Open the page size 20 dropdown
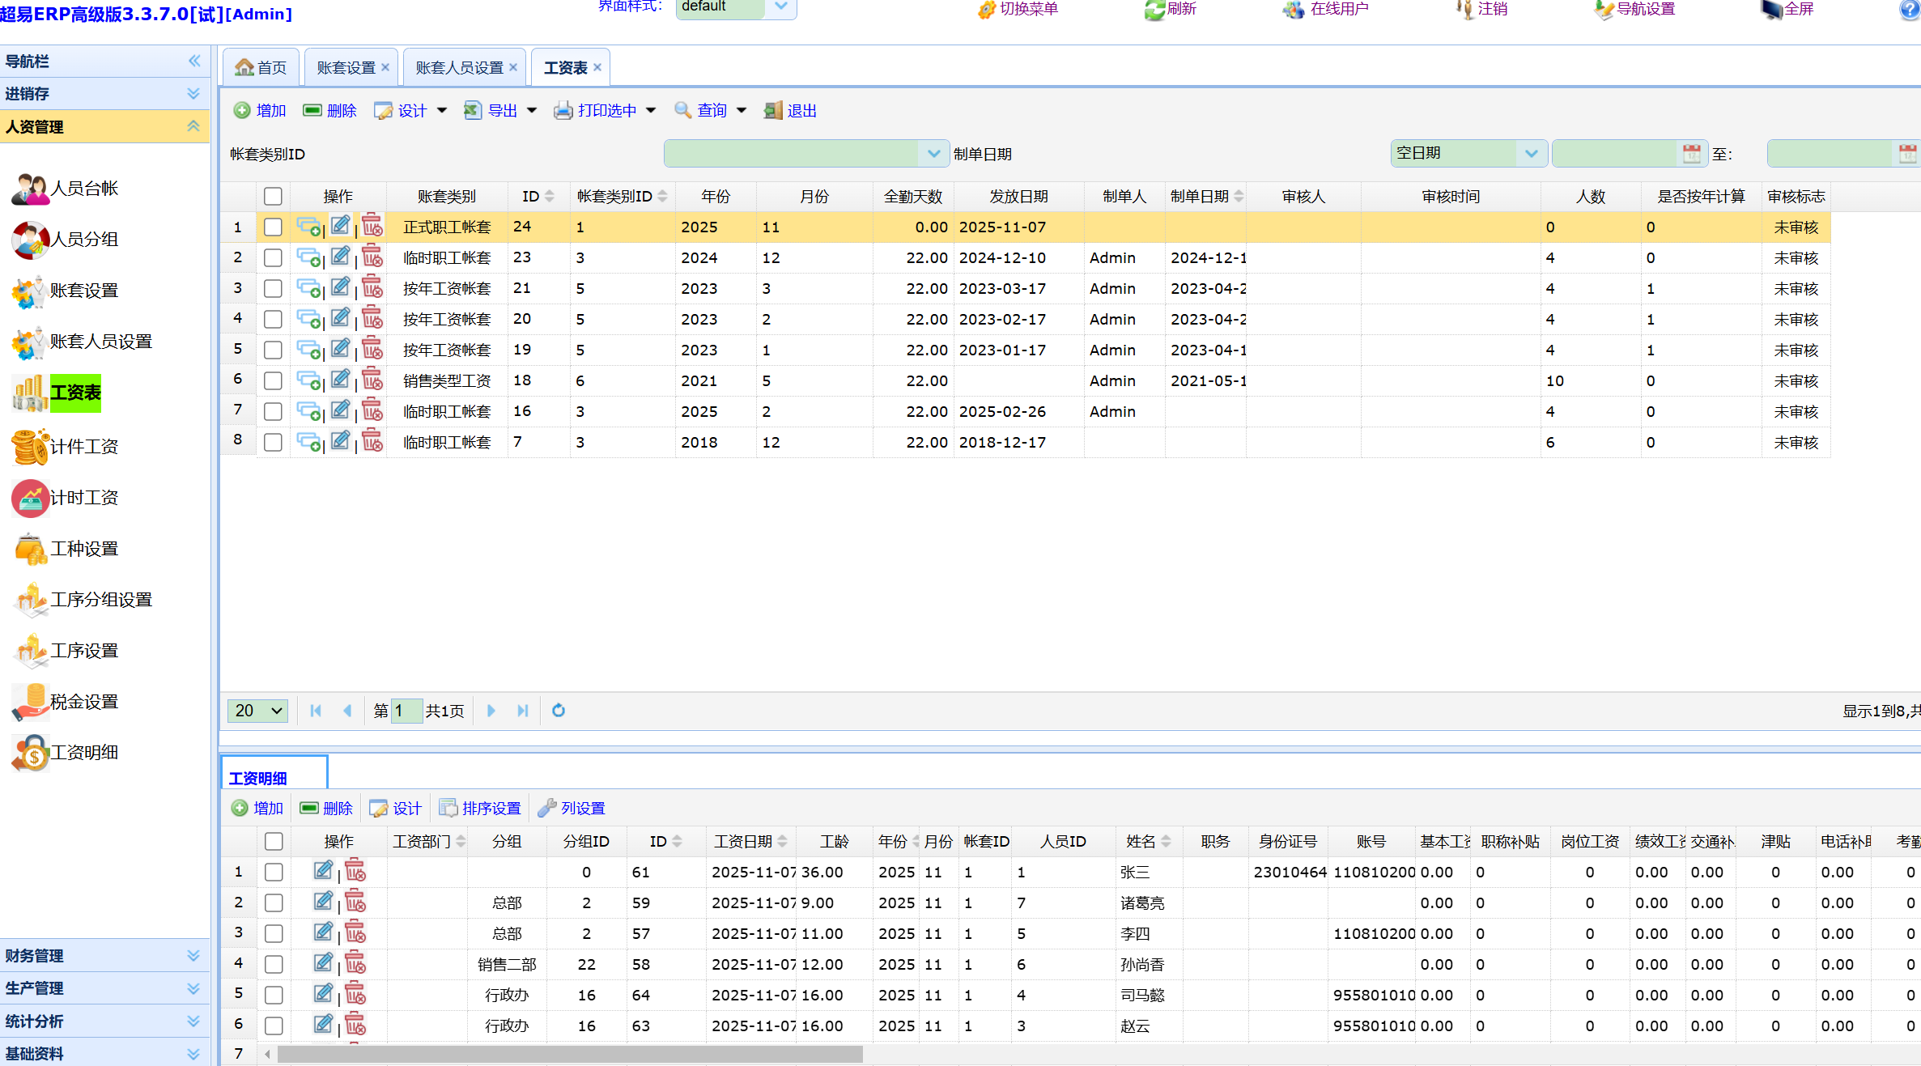This screenshot has height=1066, width=1921. coord(257,711)
